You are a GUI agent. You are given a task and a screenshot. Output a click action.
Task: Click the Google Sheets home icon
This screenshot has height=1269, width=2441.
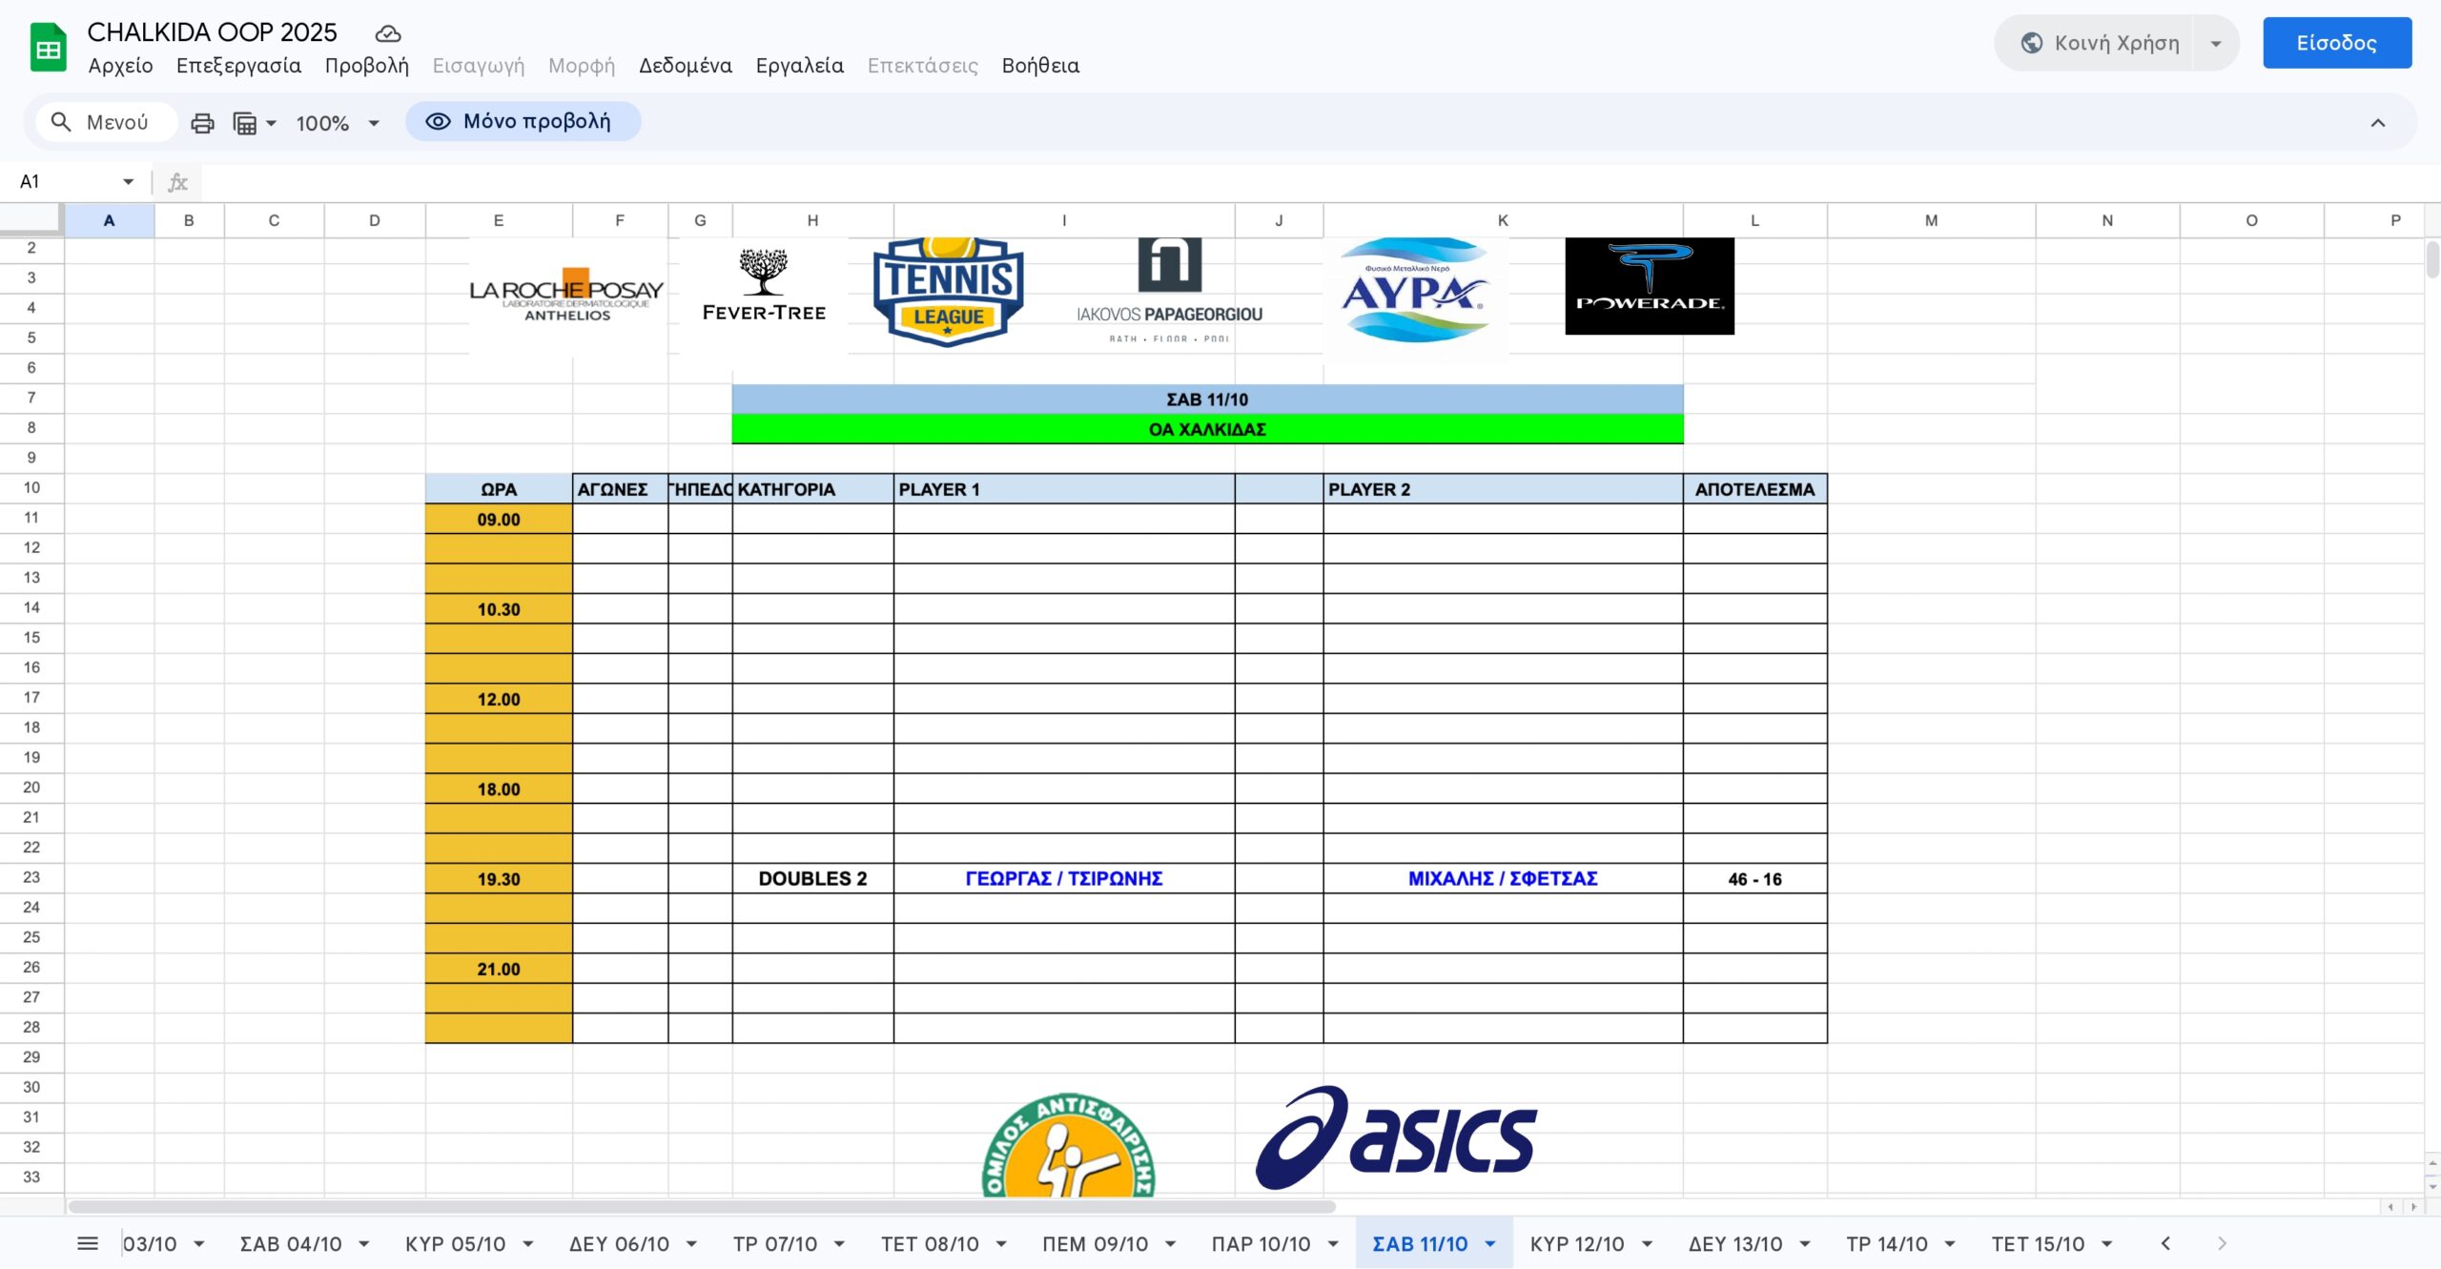coord(48,48)
